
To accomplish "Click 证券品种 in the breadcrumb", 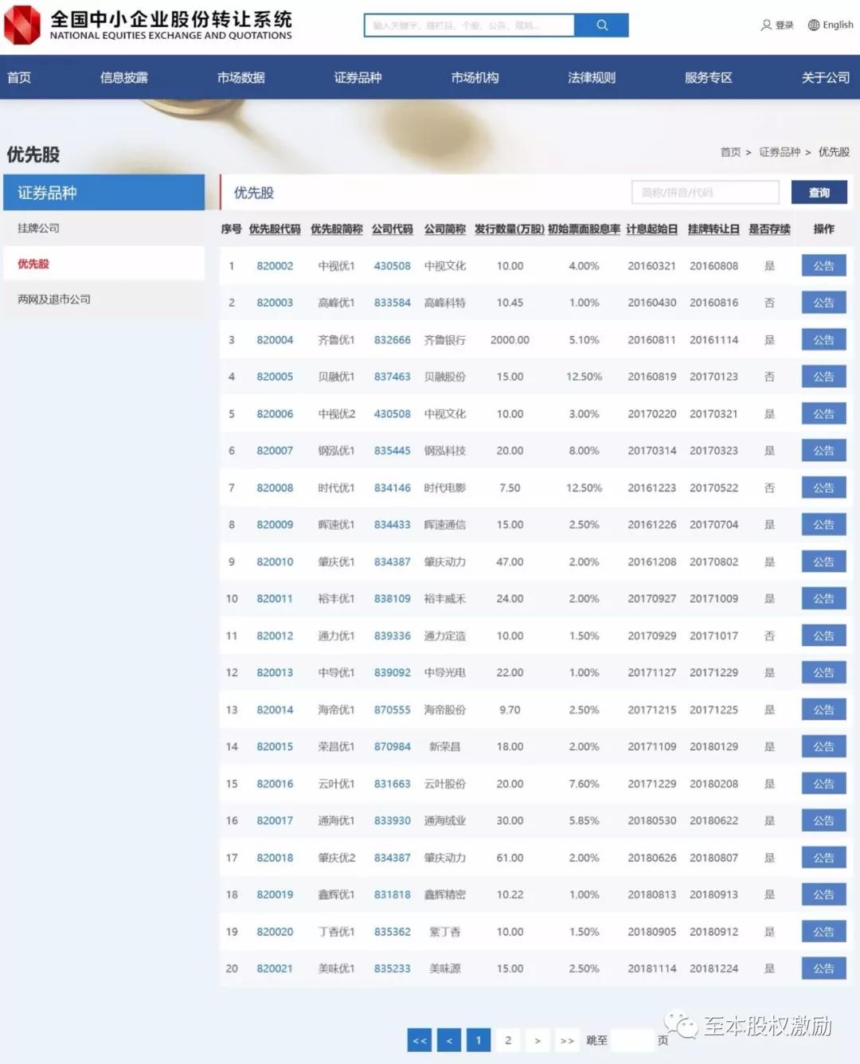I will tap(778, 151).
